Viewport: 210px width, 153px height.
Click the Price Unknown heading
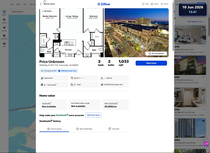[x=52, y=62]
